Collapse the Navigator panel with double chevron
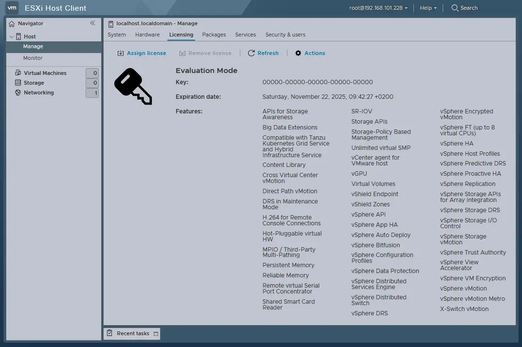The image size is (522, 347). coord(92,23)
